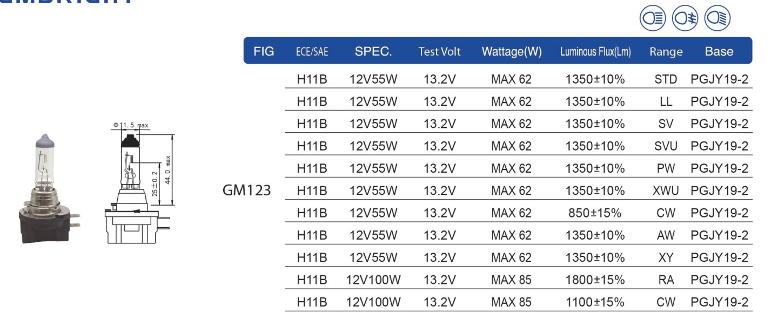This screenshot has width=771, height=326.
Task: Click the SPEC. column header
Action: [x=373, y=51]
